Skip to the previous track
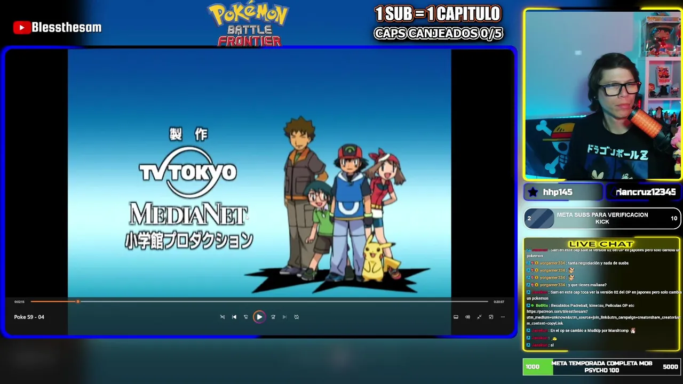683x384 pixels. (234, 317)
